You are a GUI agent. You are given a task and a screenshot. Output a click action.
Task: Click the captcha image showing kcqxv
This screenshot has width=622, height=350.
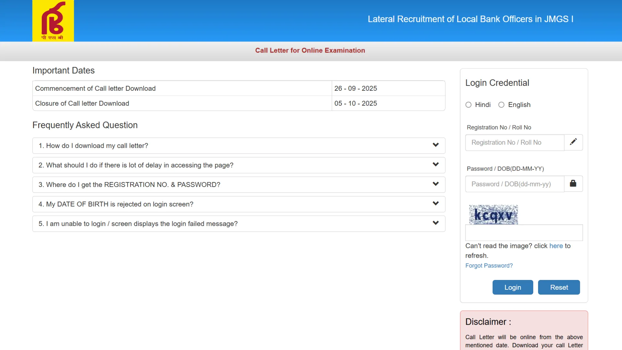[493, 215]
